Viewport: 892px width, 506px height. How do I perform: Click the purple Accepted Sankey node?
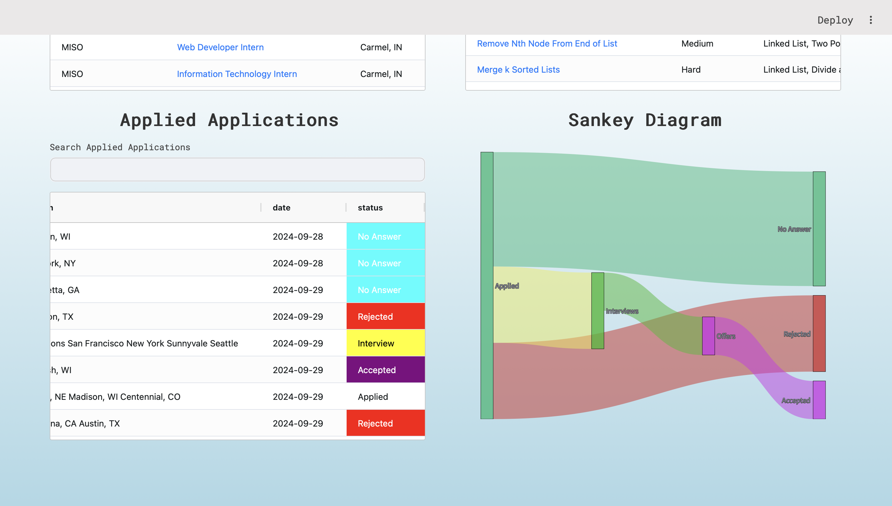(819, 400)
